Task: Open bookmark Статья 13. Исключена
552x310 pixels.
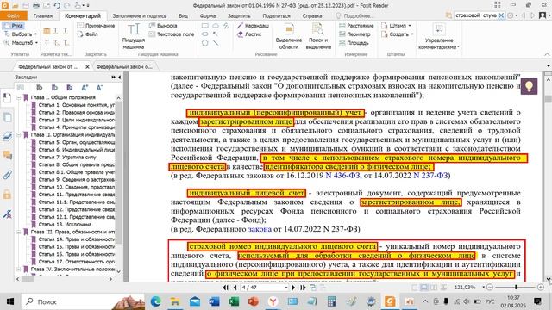Action: tap(65, 224)
